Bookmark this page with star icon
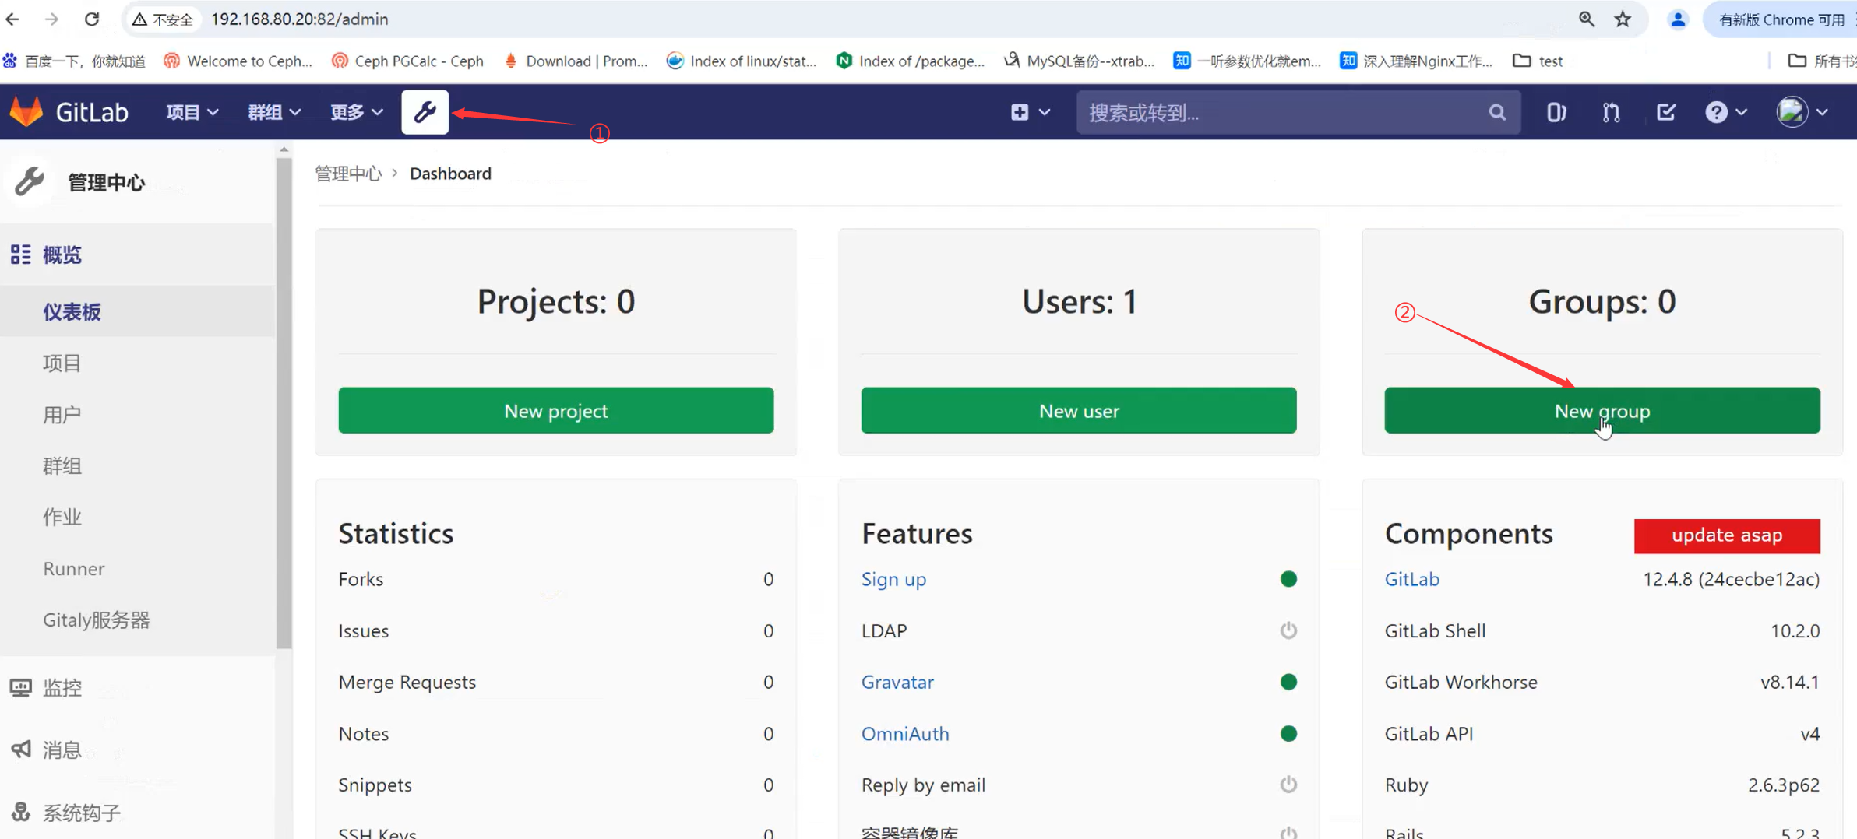The image size is (1857, 839). (x=1623, y=19)
